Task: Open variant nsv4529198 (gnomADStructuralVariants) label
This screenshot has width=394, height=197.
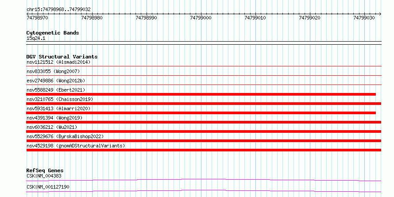Action: click(x=76, y=146)
